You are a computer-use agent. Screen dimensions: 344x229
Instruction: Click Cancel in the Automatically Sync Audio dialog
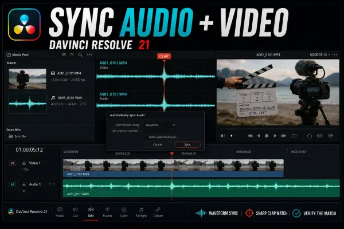(x=158, y=145)
